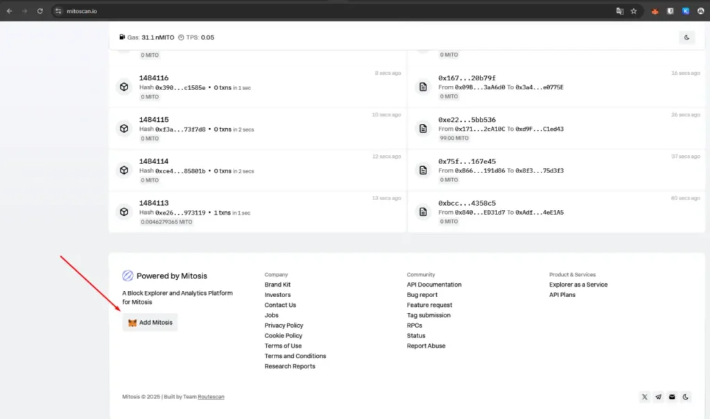Viewport: 710px width, 419px height.
Task: Click document icon for transaction 0xbcc...4358c5
Action: 423,212
